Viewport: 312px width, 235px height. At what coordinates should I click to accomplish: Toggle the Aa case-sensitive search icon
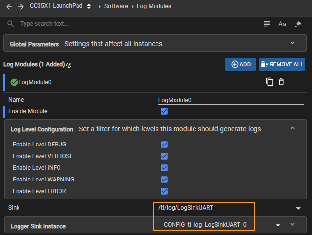[x=282, y=24]
